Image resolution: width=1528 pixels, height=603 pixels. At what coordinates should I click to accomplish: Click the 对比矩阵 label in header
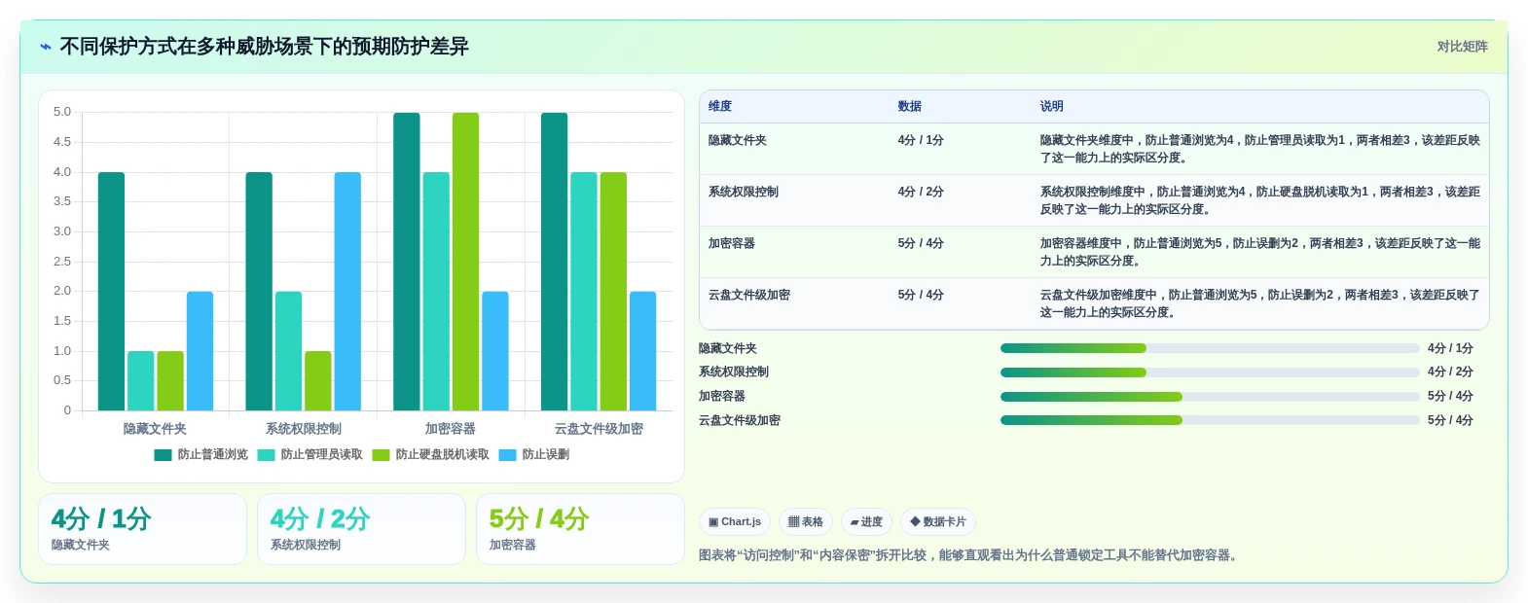coord(1462,47)
